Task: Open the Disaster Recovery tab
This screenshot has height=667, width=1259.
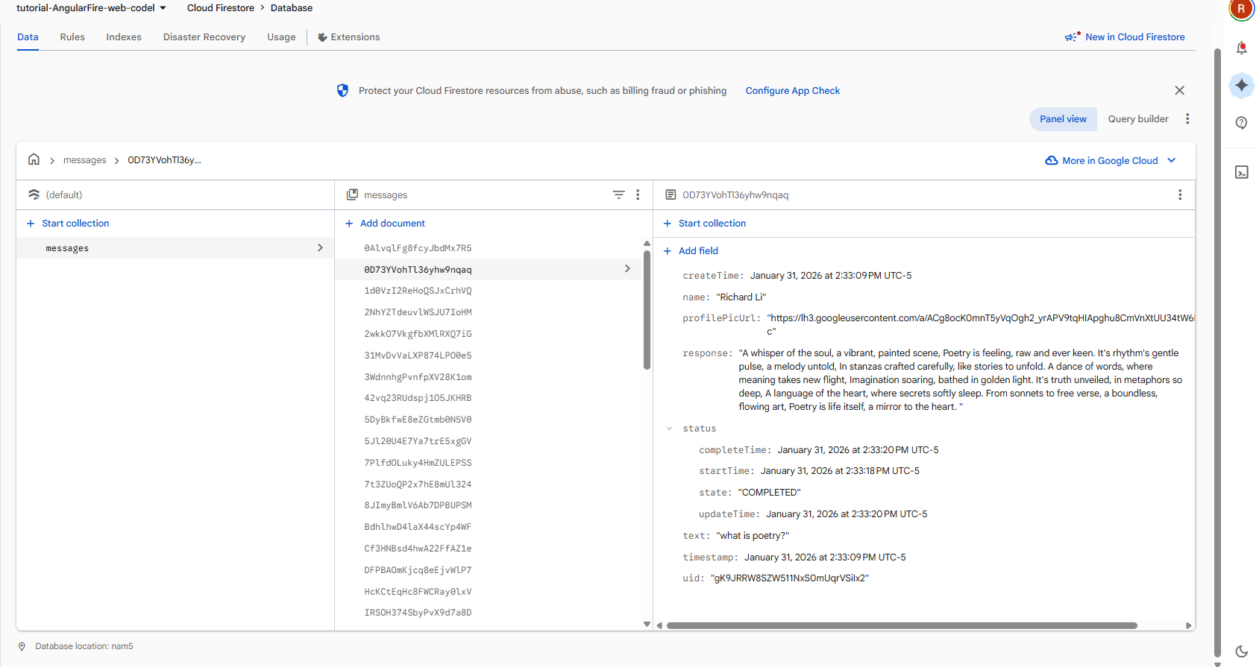Action: click(204, 37)
